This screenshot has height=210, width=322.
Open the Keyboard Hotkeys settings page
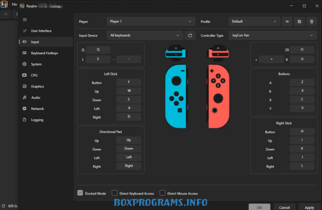tap(46, 53)
